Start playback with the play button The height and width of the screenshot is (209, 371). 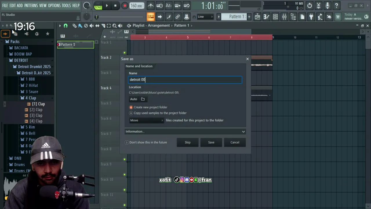(107, 6)
